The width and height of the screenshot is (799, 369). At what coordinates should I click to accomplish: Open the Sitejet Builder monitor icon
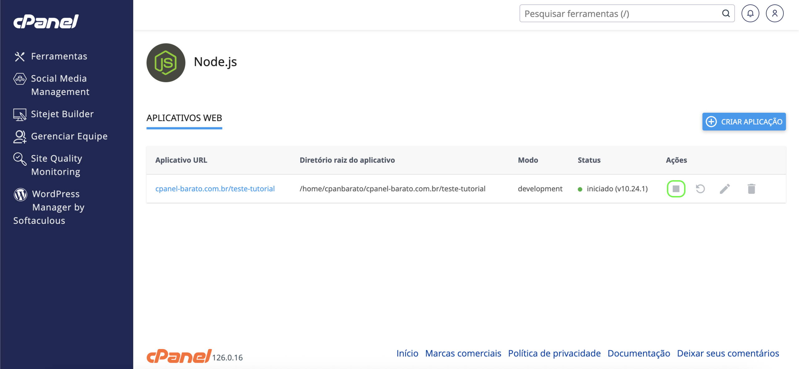tap(20, 115)
